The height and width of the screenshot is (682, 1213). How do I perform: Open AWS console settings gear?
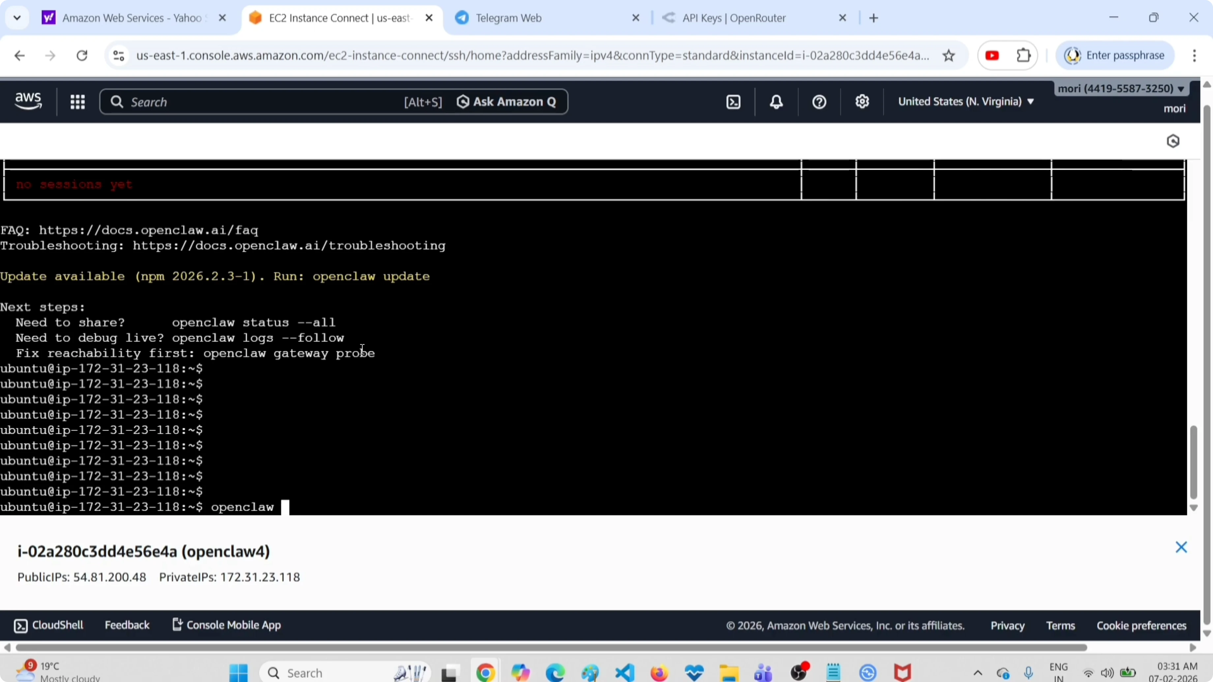(862, 102)
